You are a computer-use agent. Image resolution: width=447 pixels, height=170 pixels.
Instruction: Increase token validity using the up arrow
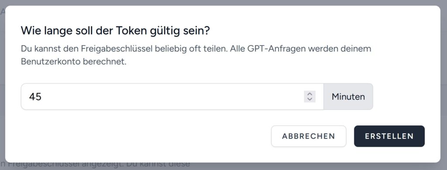309,94
